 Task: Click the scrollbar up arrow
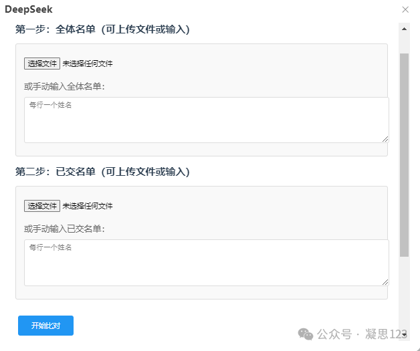click(404, 29)
